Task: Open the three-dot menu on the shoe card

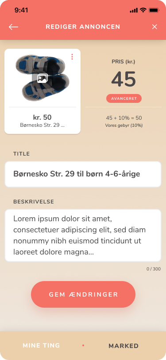Action: [72, 57]
